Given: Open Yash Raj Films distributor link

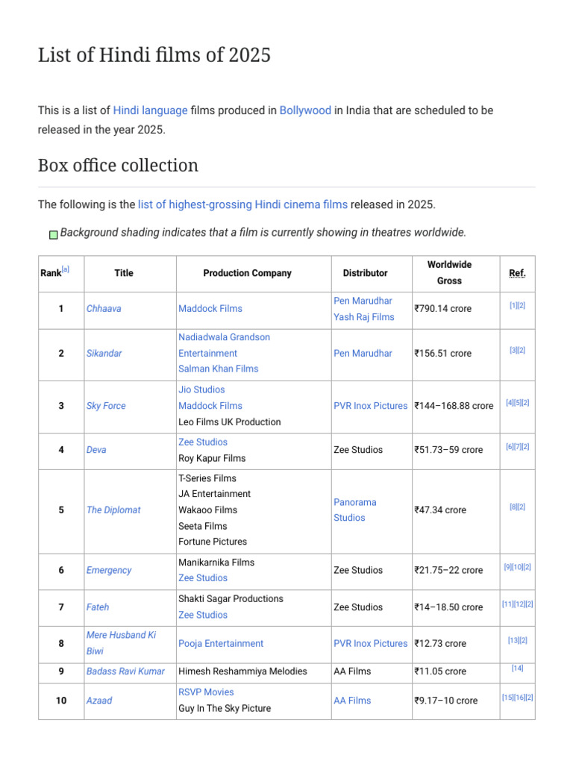Looking at the screenshot, I should click(x=363, y=317).
